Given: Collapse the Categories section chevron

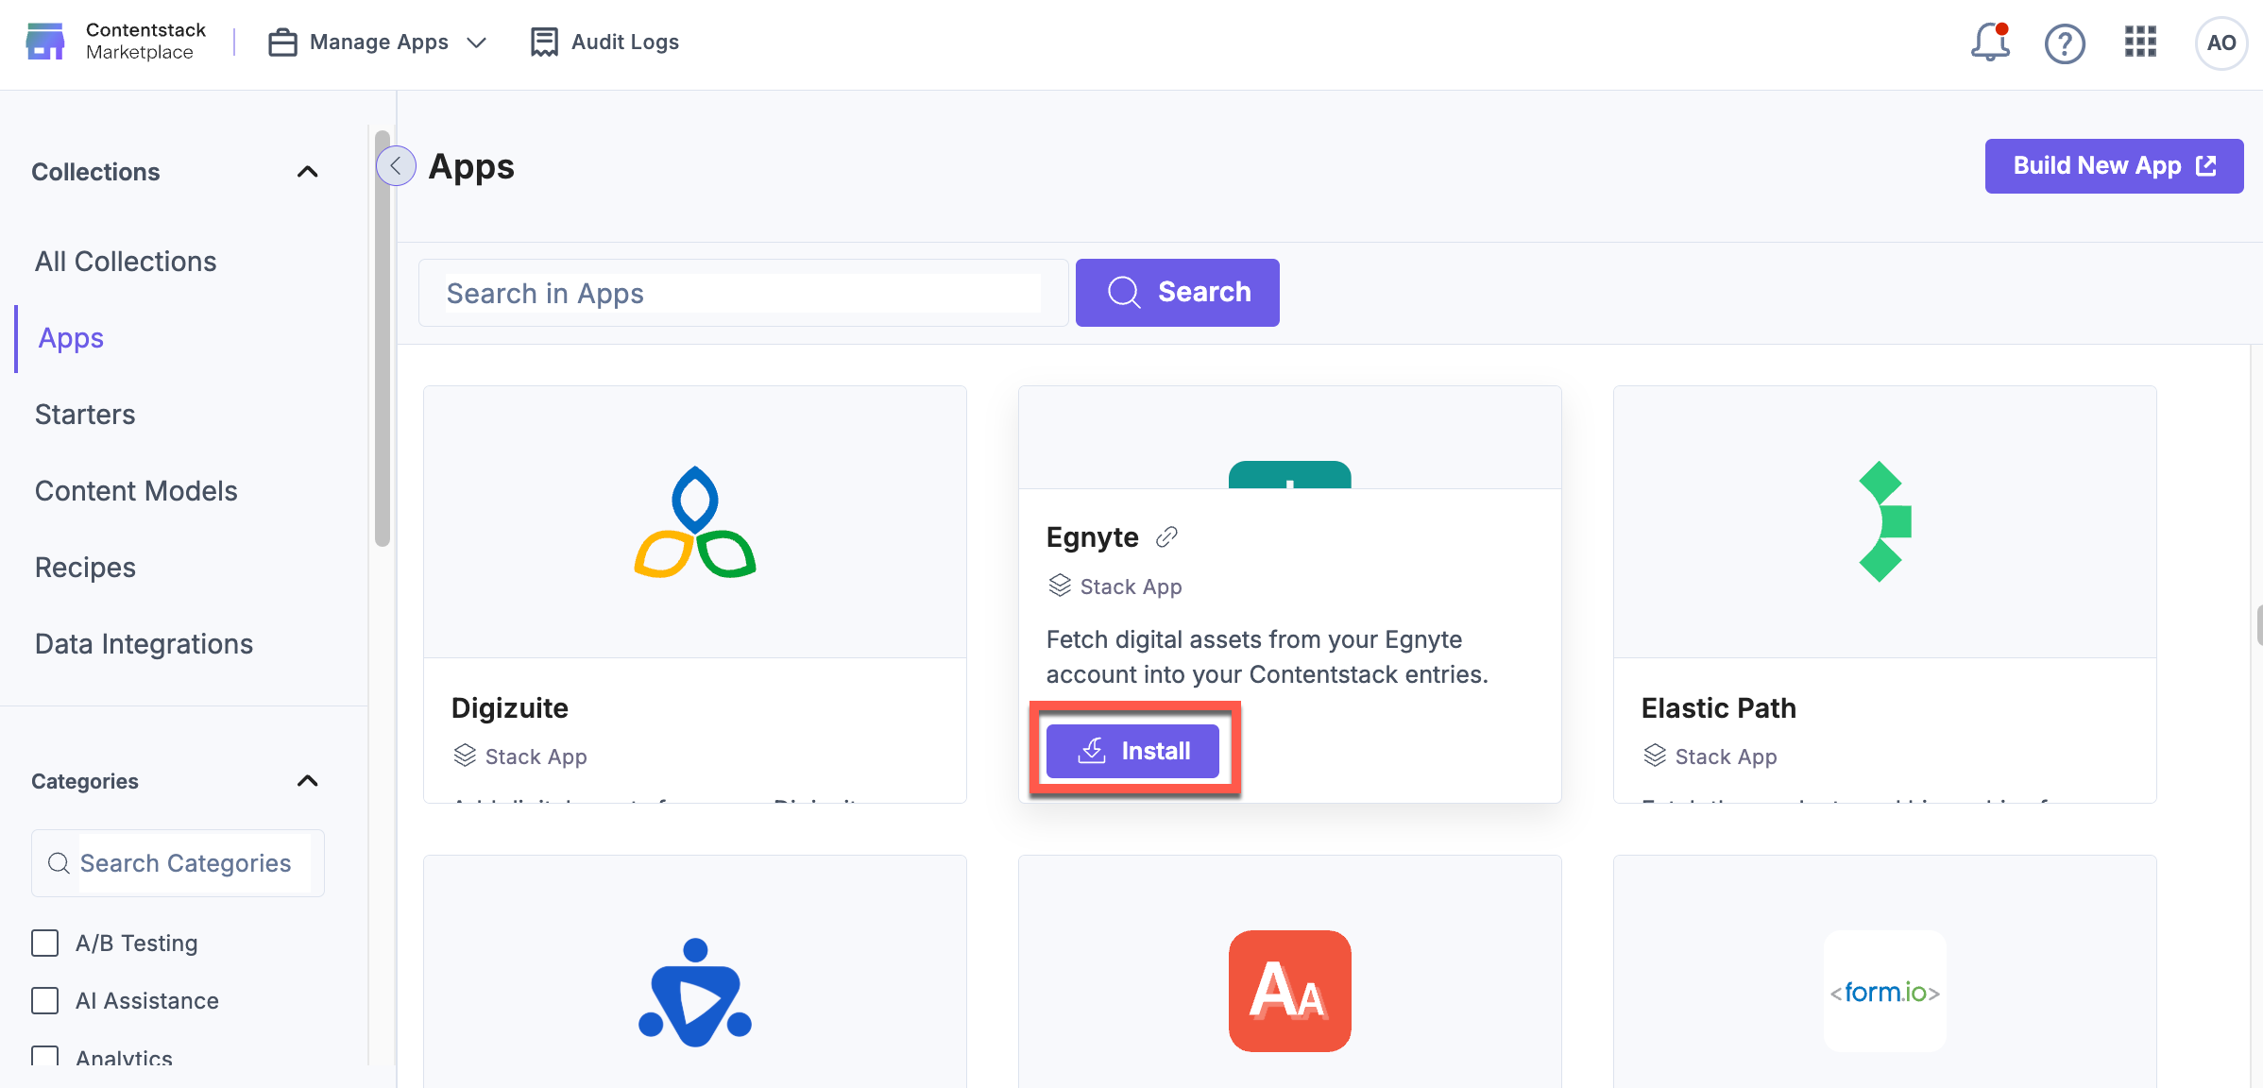Looking at the screenshot, I should click(307, 781).
